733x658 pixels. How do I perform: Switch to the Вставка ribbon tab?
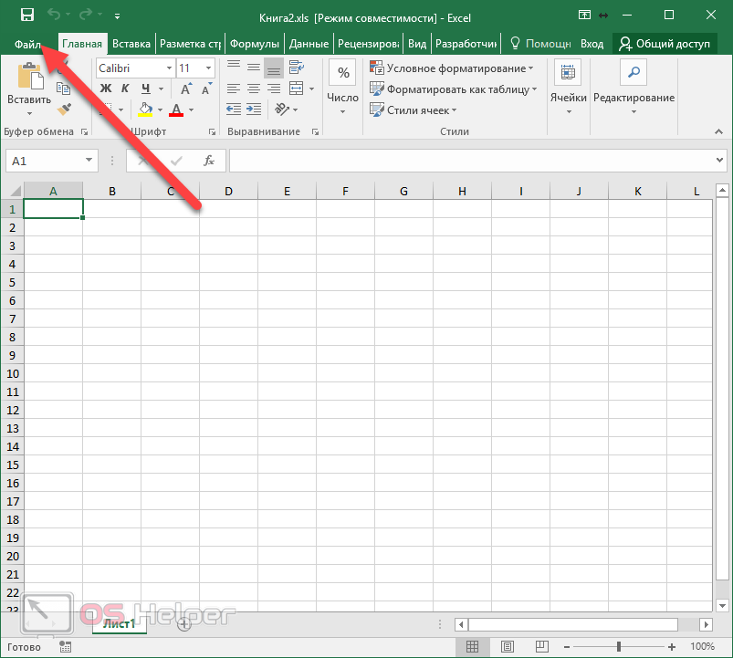coord(131,43)
